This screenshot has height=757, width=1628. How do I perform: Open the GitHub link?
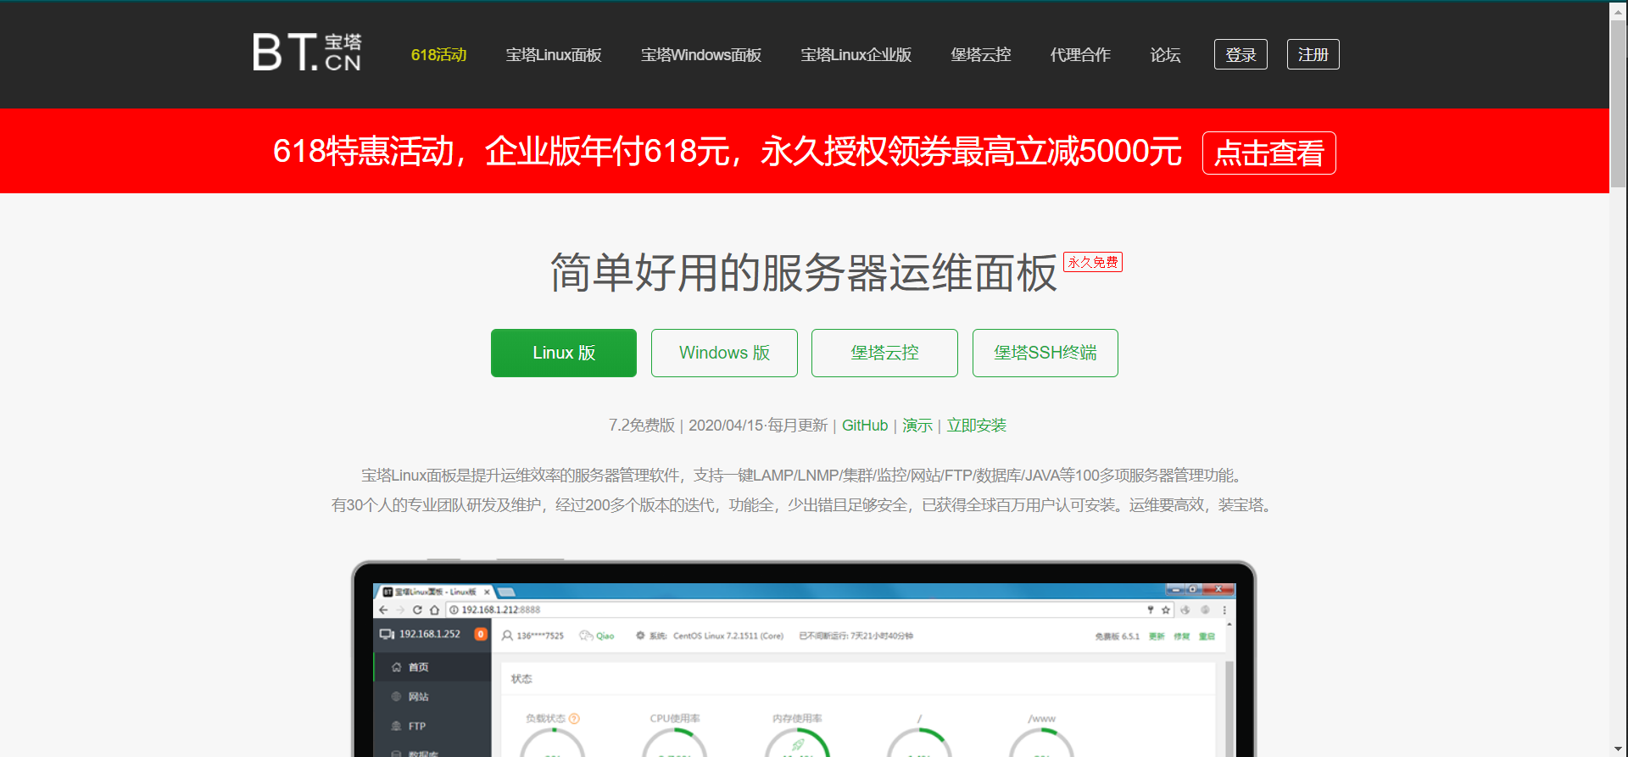(865, 426)
